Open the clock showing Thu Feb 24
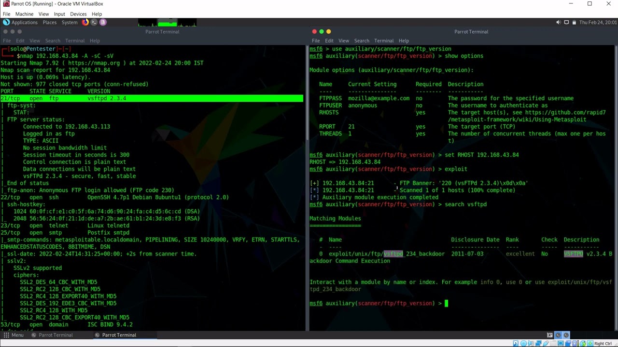The image size is (618, 347). pyautogui.click(x=598, y=22)
